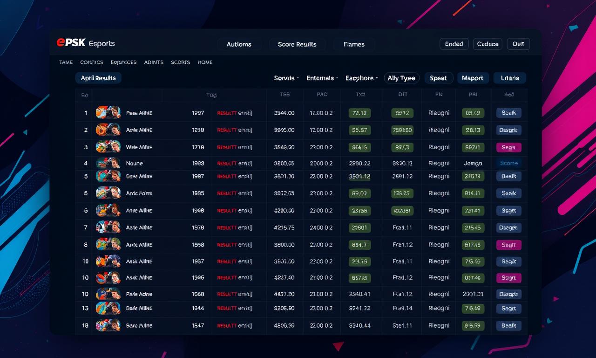Sort by the TSE column header
The width and height of the screenshot is (596, 358).
click(284, 95)
